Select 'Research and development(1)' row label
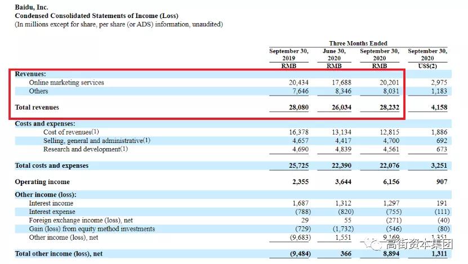This screenshot has width=468, height=264. point(86,149)
